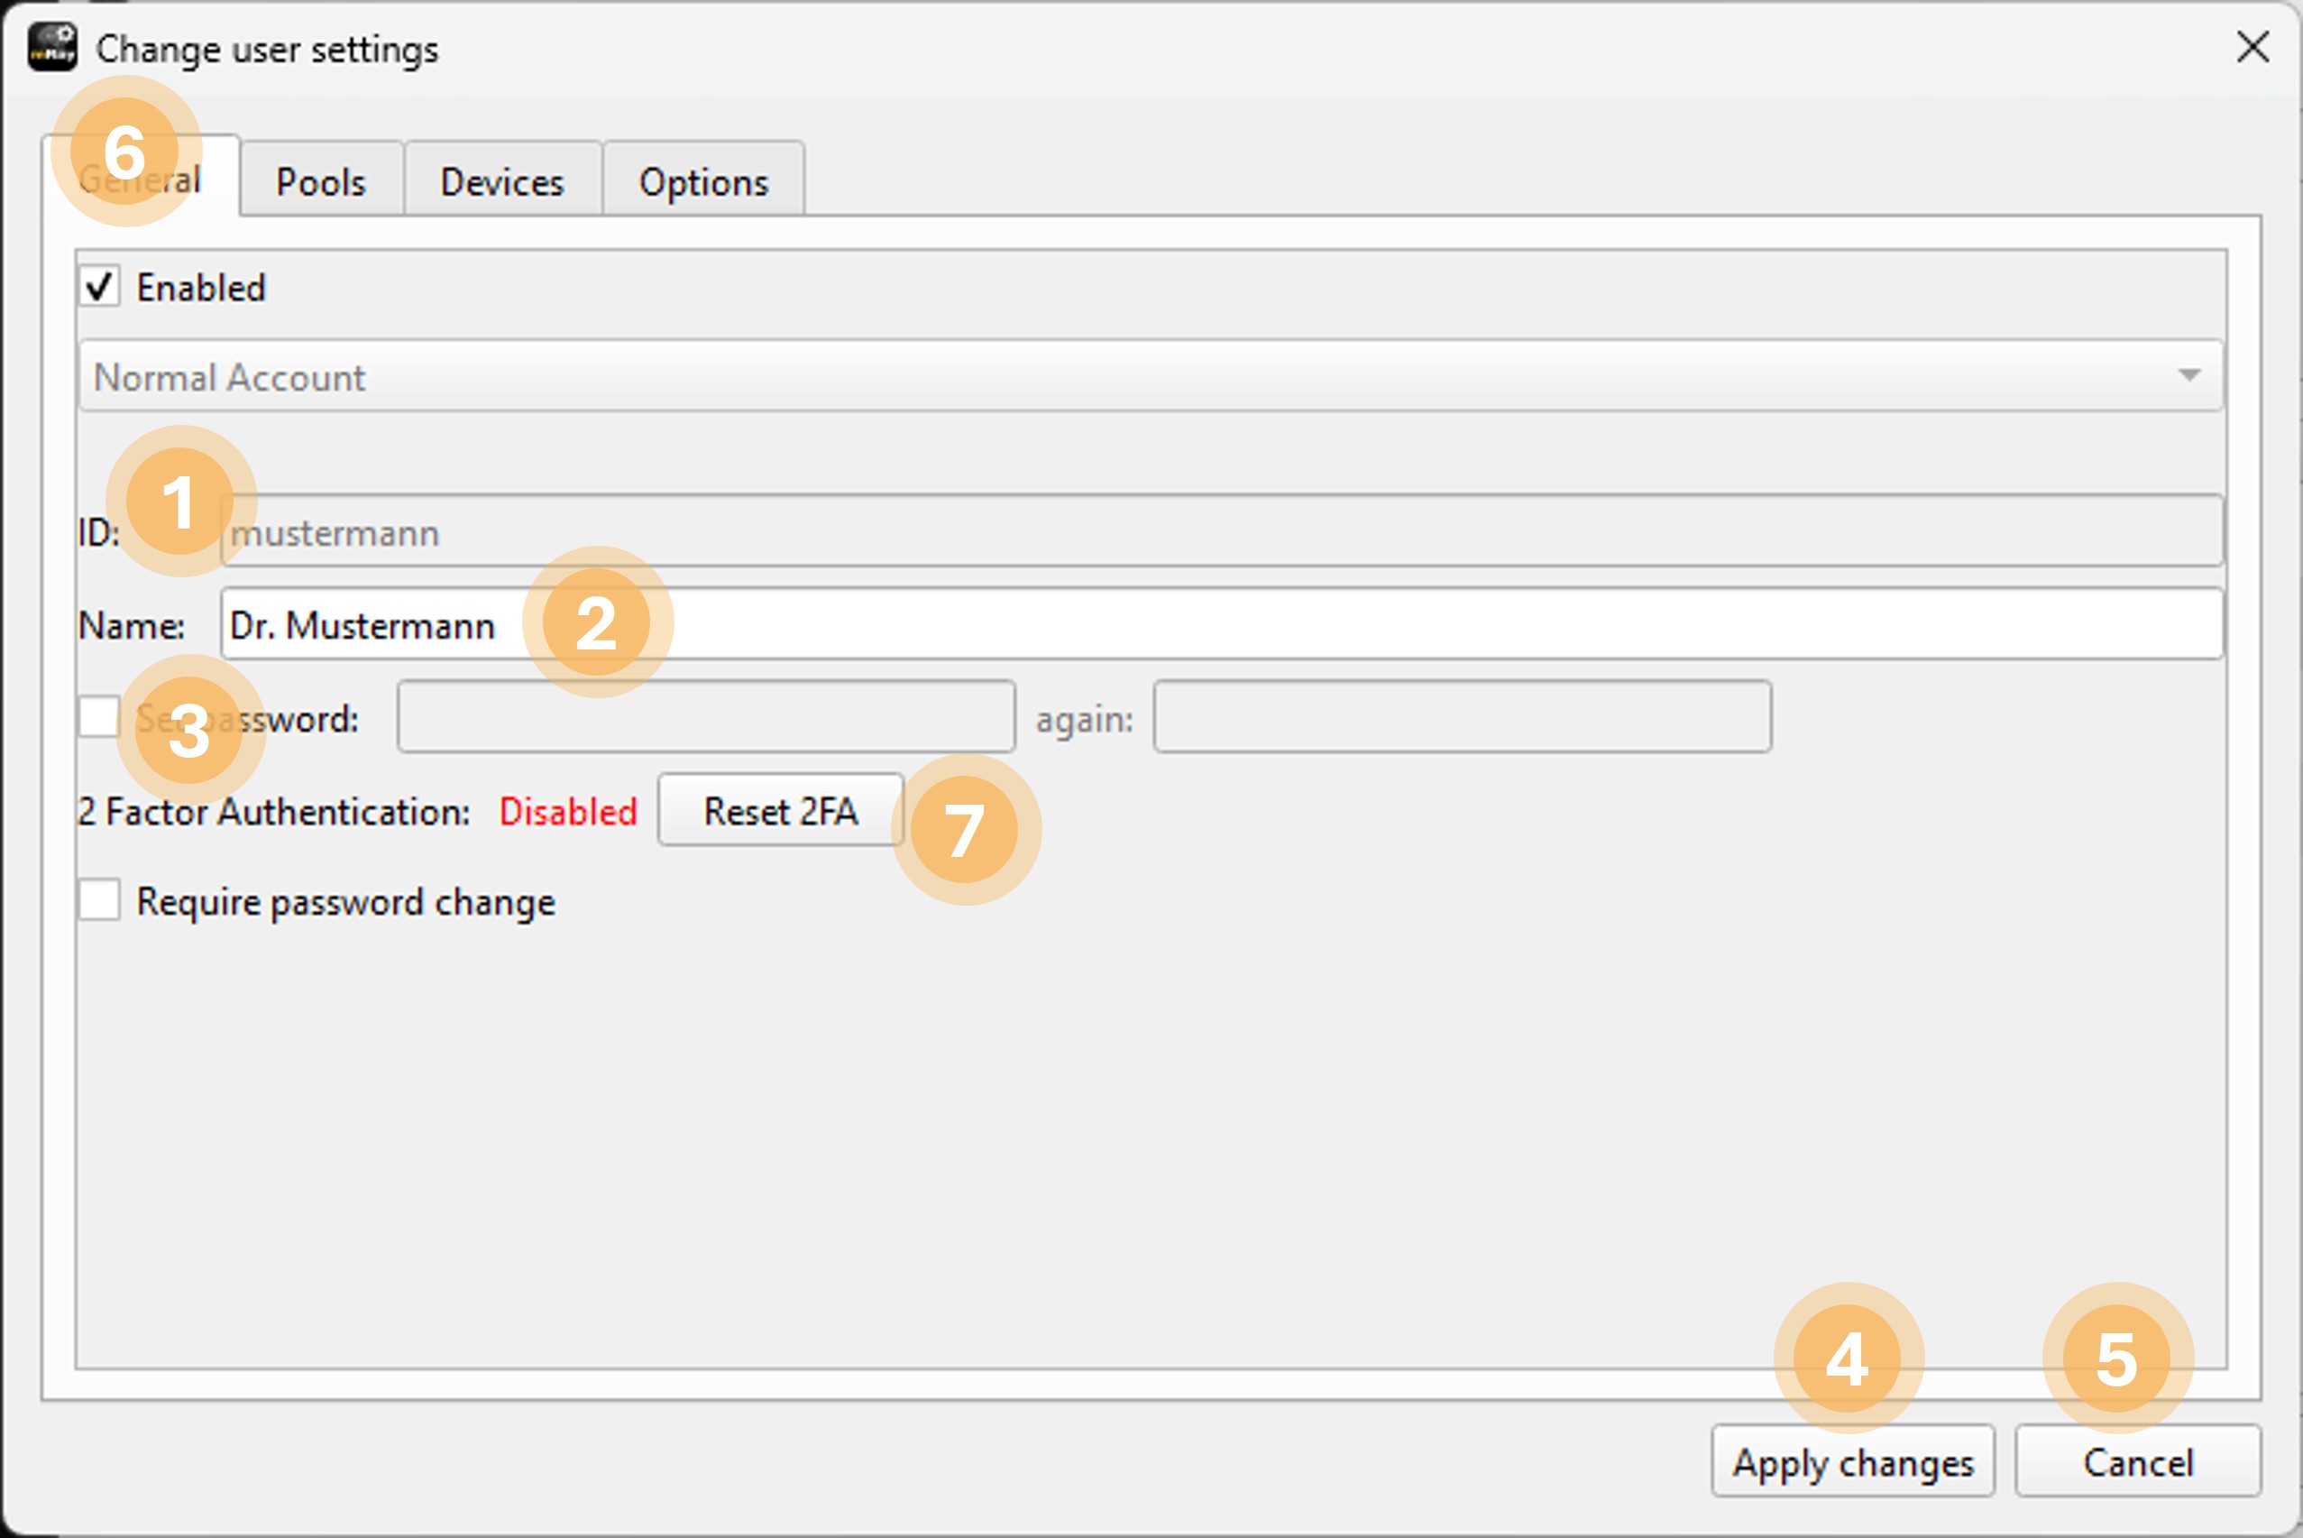
Task: Click orange annotation marker number 3
Action: coord(190,731)
